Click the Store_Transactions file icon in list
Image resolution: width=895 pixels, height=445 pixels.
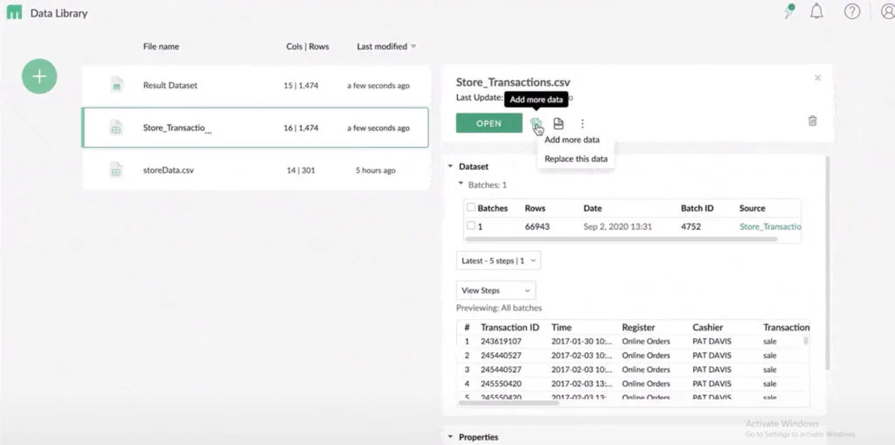point(116,128)
